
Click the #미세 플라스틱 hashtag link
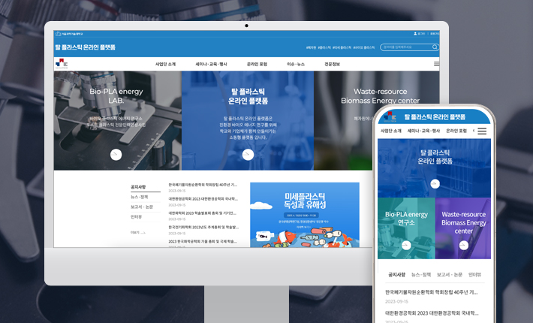342,47
